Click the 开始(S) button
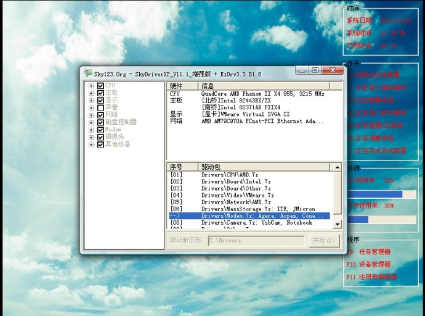 324,241
